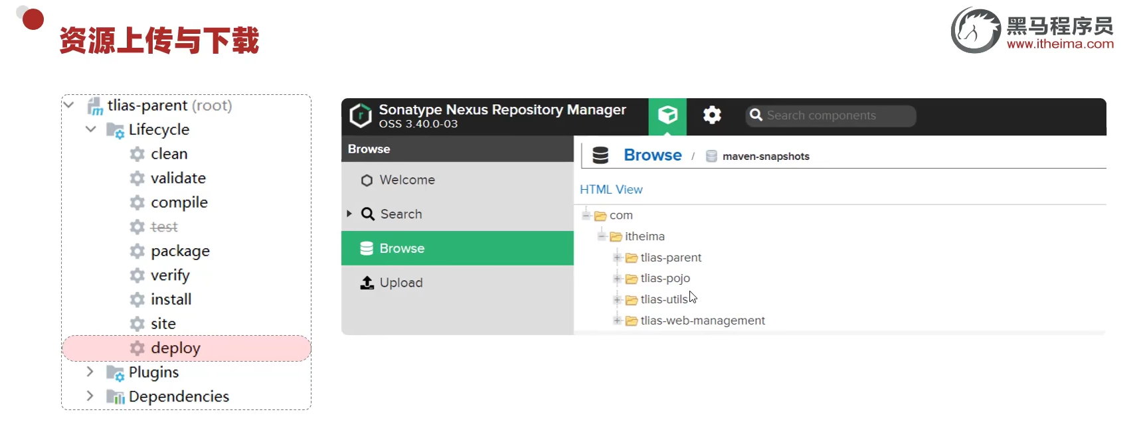Select the itheima folder in the tree
The height and width of the screenshot is (430, 1141).
[x=644, y=236]
